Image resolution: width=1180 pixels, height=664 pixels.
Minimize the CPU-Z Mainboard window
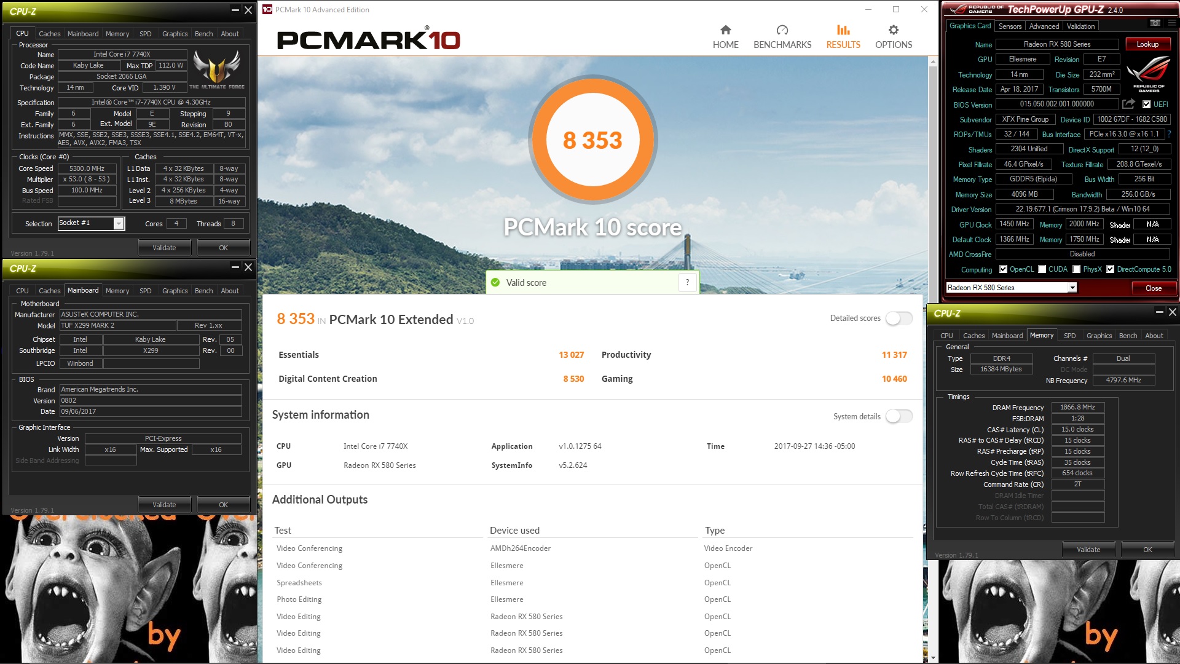coord(235,267)
